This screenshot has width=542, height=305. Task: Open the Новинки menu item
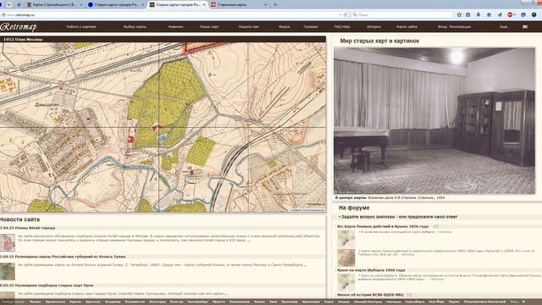tap(175, 26)
